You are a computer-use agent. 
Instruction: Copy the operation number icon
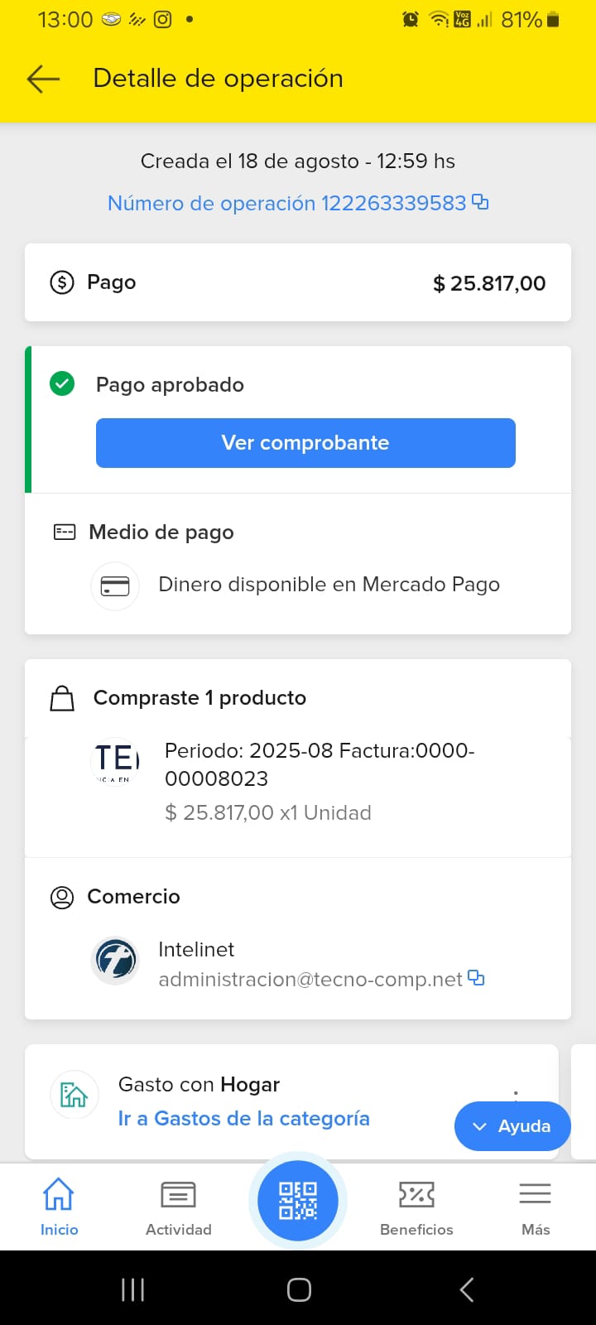point(480,202)
